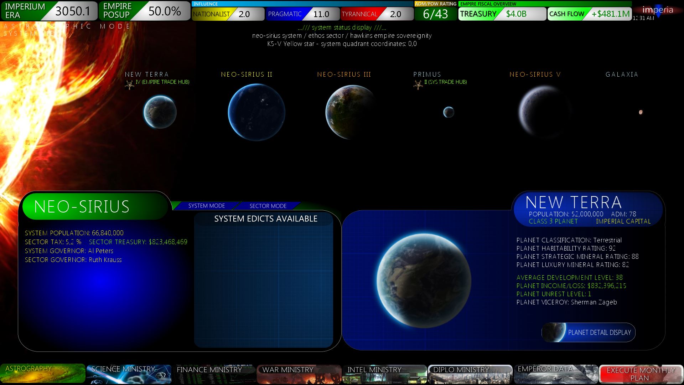The height and width of the screenshot is (385, 684).
Task: Click the imperia logo at top right
Action: click(x=658, y=10)
